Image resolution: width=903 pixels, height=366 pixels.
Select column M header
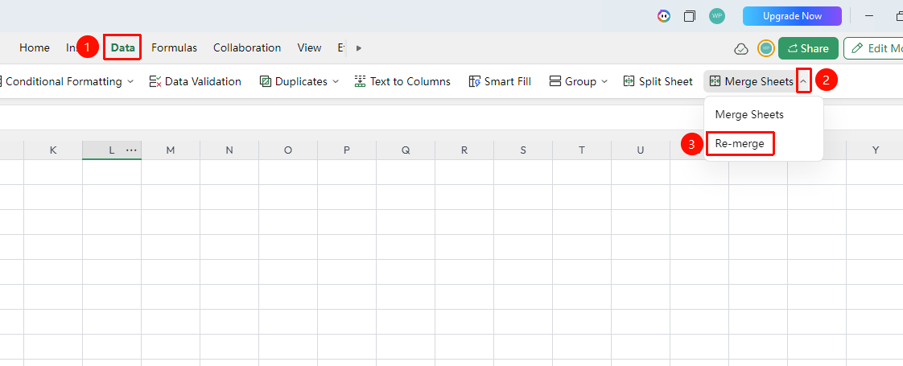(171, 150)
